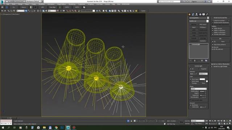The width and height of the screenshot is (232, 130).
Task: Open the Selected key filter dropdown
Action: coord(198,121)
